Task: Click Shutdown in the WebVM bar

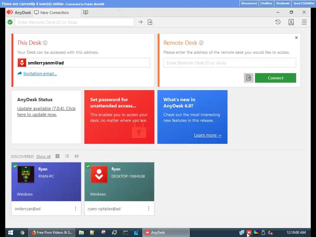Action: click(283, 3)
